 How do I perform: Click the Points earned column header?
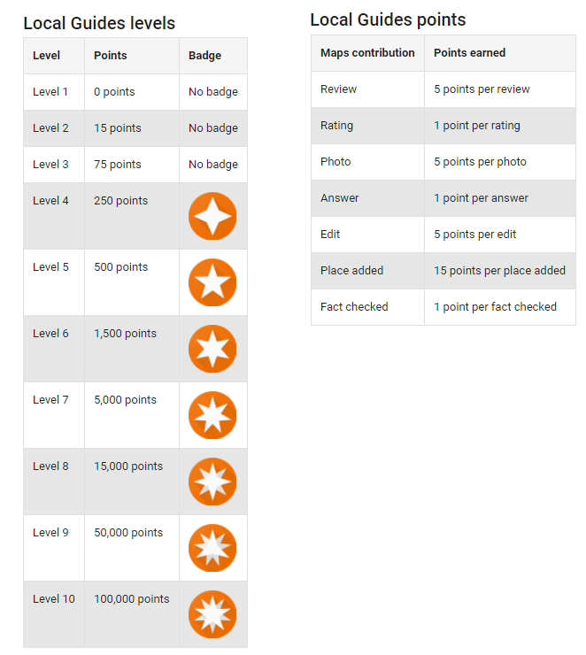[x=469, y=53]
